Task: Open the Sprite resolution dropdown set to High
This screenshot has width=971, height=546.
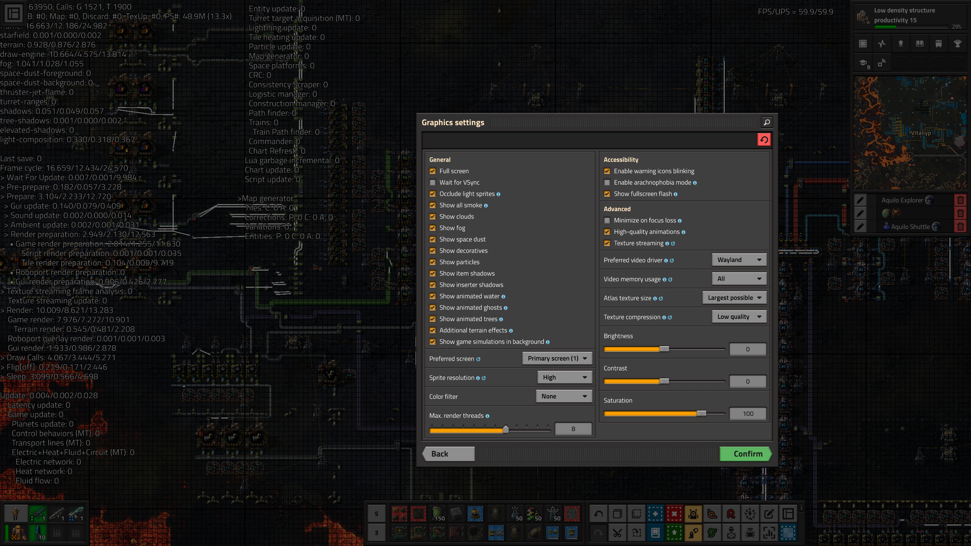Action: point(565,377)
